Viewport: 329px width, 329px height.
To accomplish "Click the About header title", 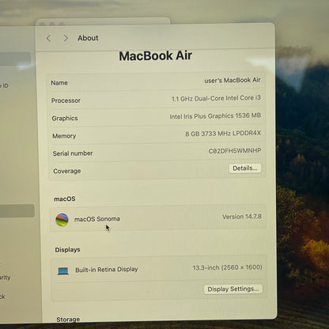I will 88,38.
